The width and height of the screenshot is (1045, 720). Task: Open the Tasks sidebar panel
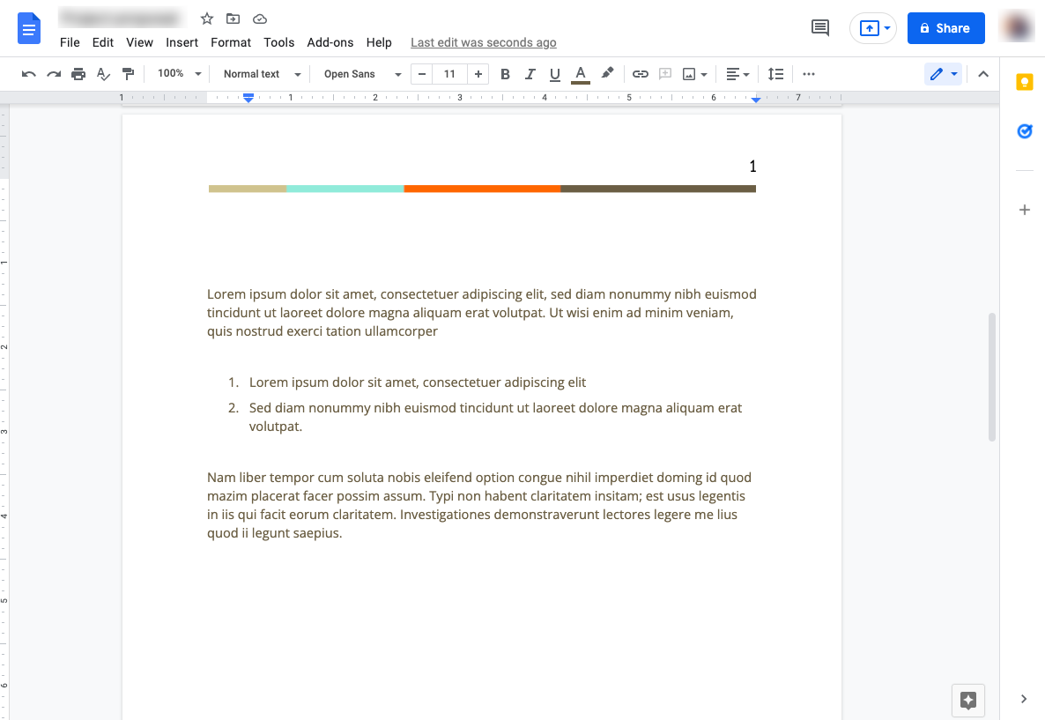click(1024, 130)
